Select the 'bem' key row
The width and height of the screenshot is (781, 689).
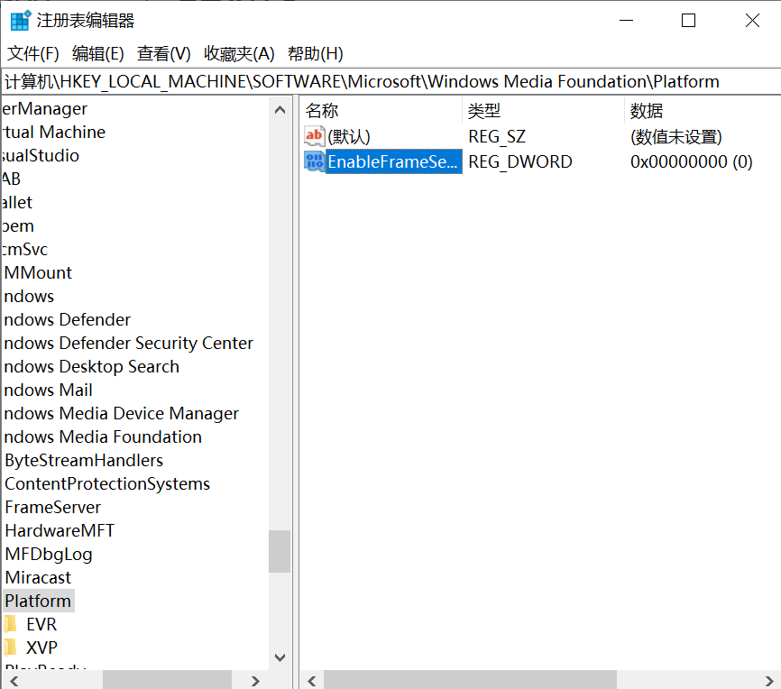pos(18,226)
